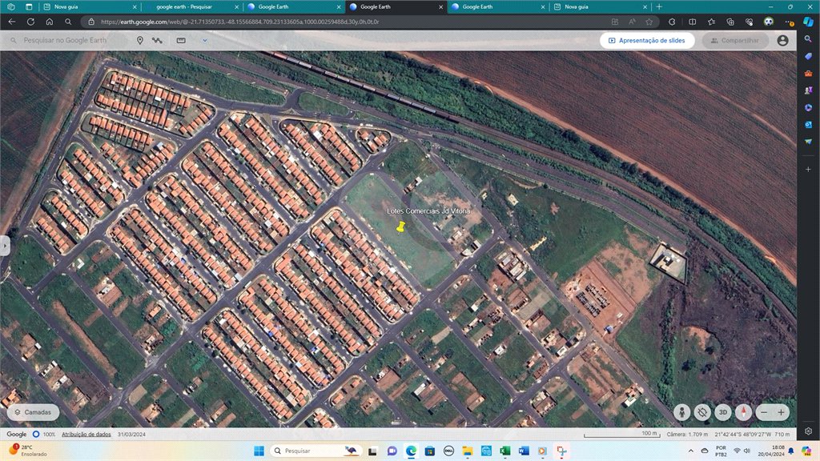Open the Google account avatar menu
This screenshot has height=461, width=820.
pos(782,40)
